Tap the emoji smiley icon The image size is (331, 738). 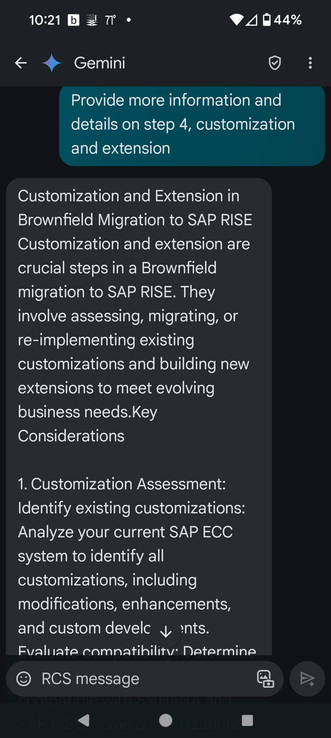coord(24,679)
